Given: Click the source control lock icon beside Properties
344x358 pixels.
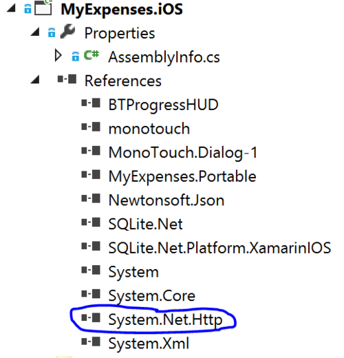Looking at the screenshot, I should [x=52, y=32].
